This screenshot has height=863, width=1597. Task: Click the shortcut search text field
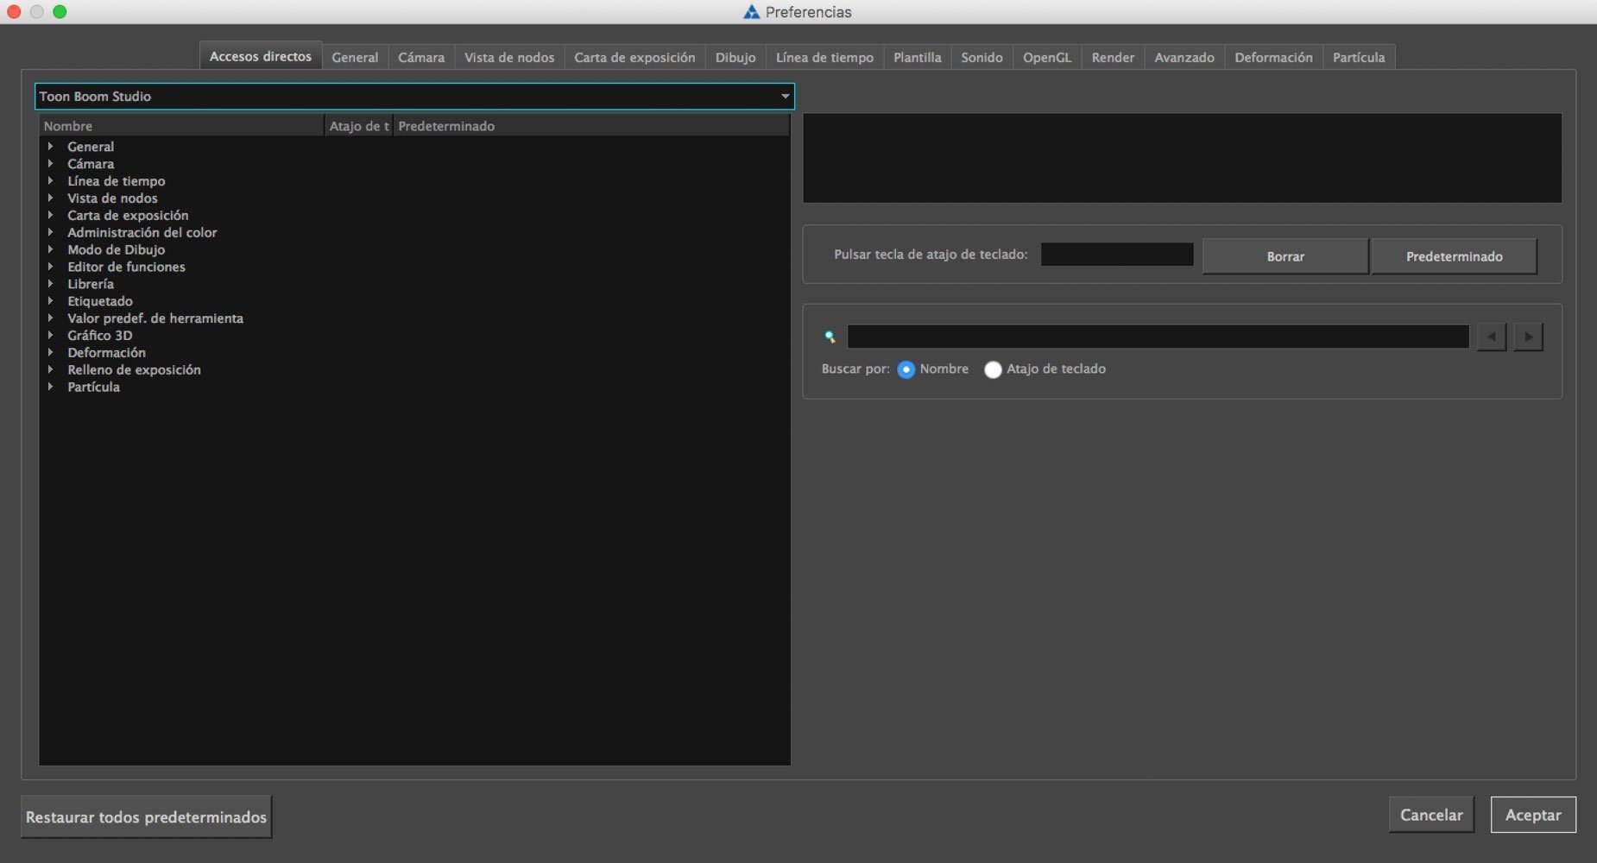click(1158, 337)
